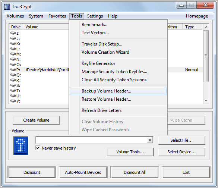Open the Volumes menu
218x188 pixels.
click(15, 16)
